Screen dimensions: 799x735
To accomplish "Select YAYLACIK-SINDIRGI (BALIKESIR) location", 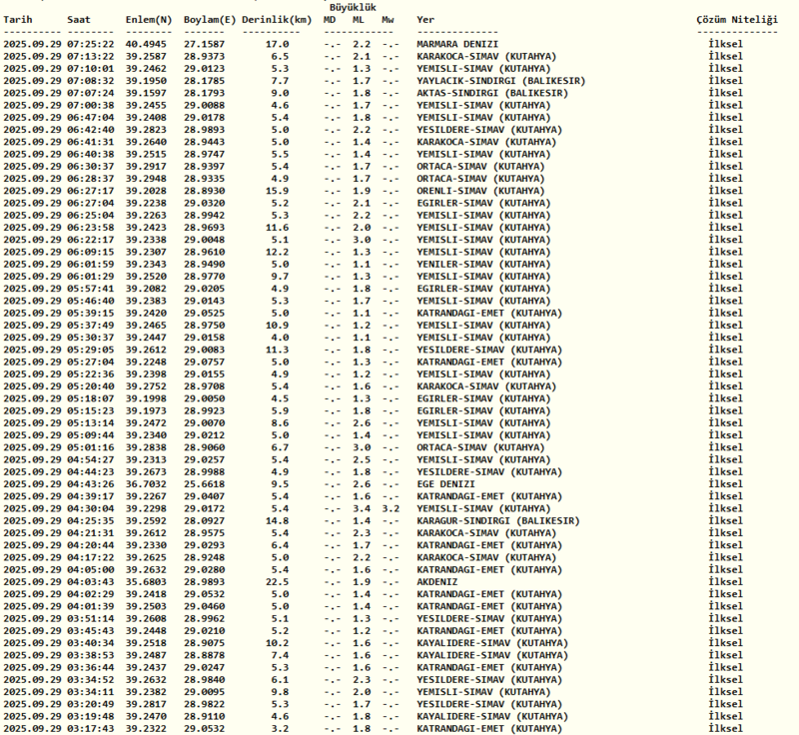I will tap(501, 81).
